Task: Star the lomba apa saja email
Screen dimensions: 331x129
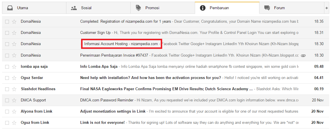Action: 14,67
